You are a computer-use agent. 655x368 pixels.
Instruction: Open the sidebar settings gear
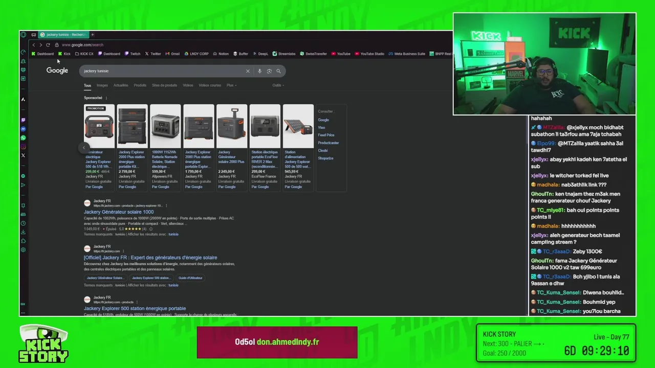tap(23, 250)
